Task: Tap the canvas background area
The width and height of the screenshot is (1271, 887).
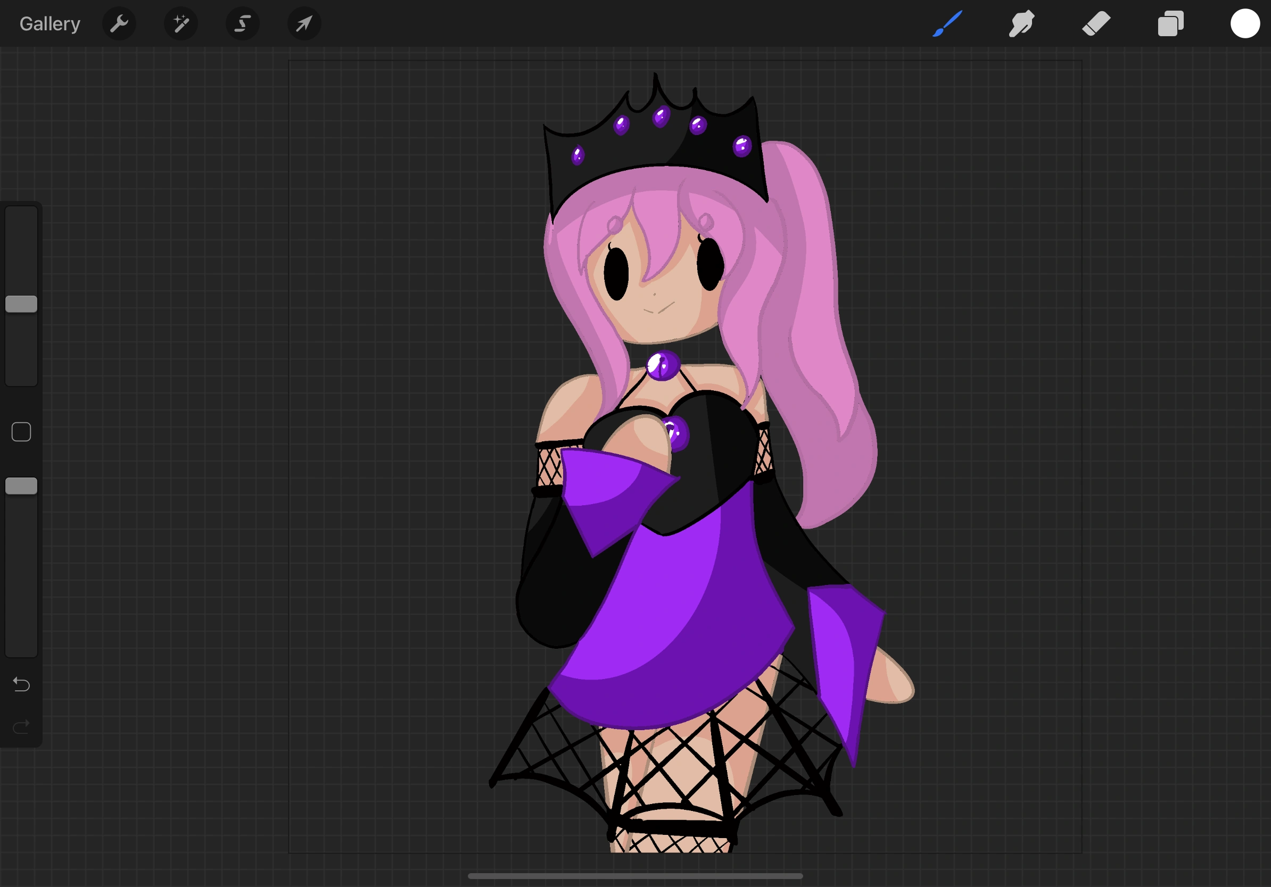Action: pyautogui.click(x=387, y=221)
